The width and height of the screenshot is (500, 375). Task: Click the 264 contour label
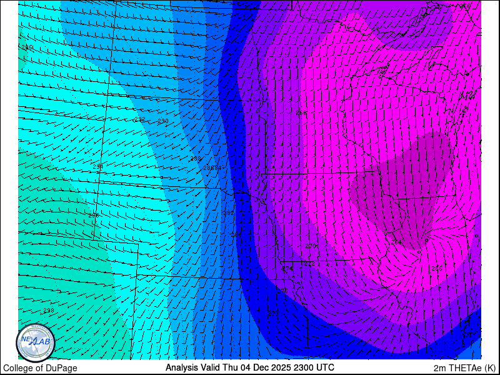click(396, 242)
